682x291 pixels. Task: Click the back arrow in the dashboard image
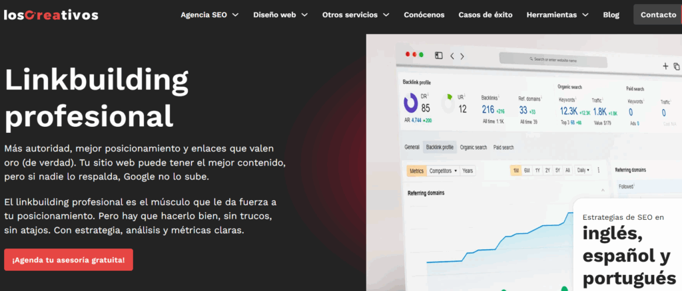tap(452, 56)
